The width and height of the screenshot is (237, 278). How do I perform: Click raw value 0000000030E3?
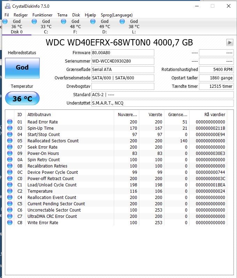coord(210,154)
